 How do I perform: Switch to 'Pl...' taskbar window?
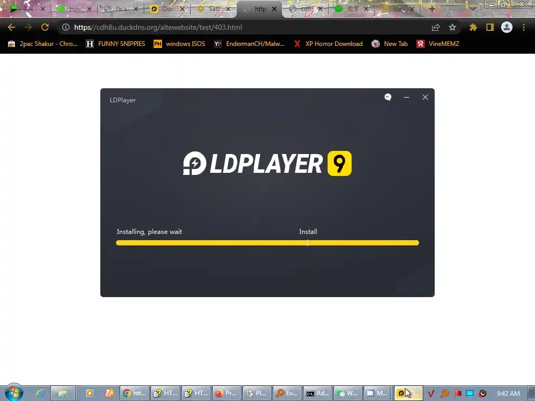click(x=257, y=393)
